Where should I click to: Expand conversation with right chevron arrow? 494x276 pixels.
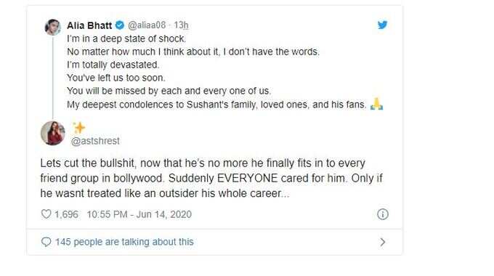point(382,242)
